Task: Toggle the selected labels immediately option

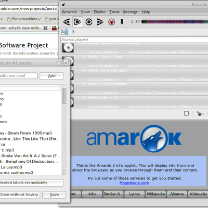Action: [x=31, y=183]
